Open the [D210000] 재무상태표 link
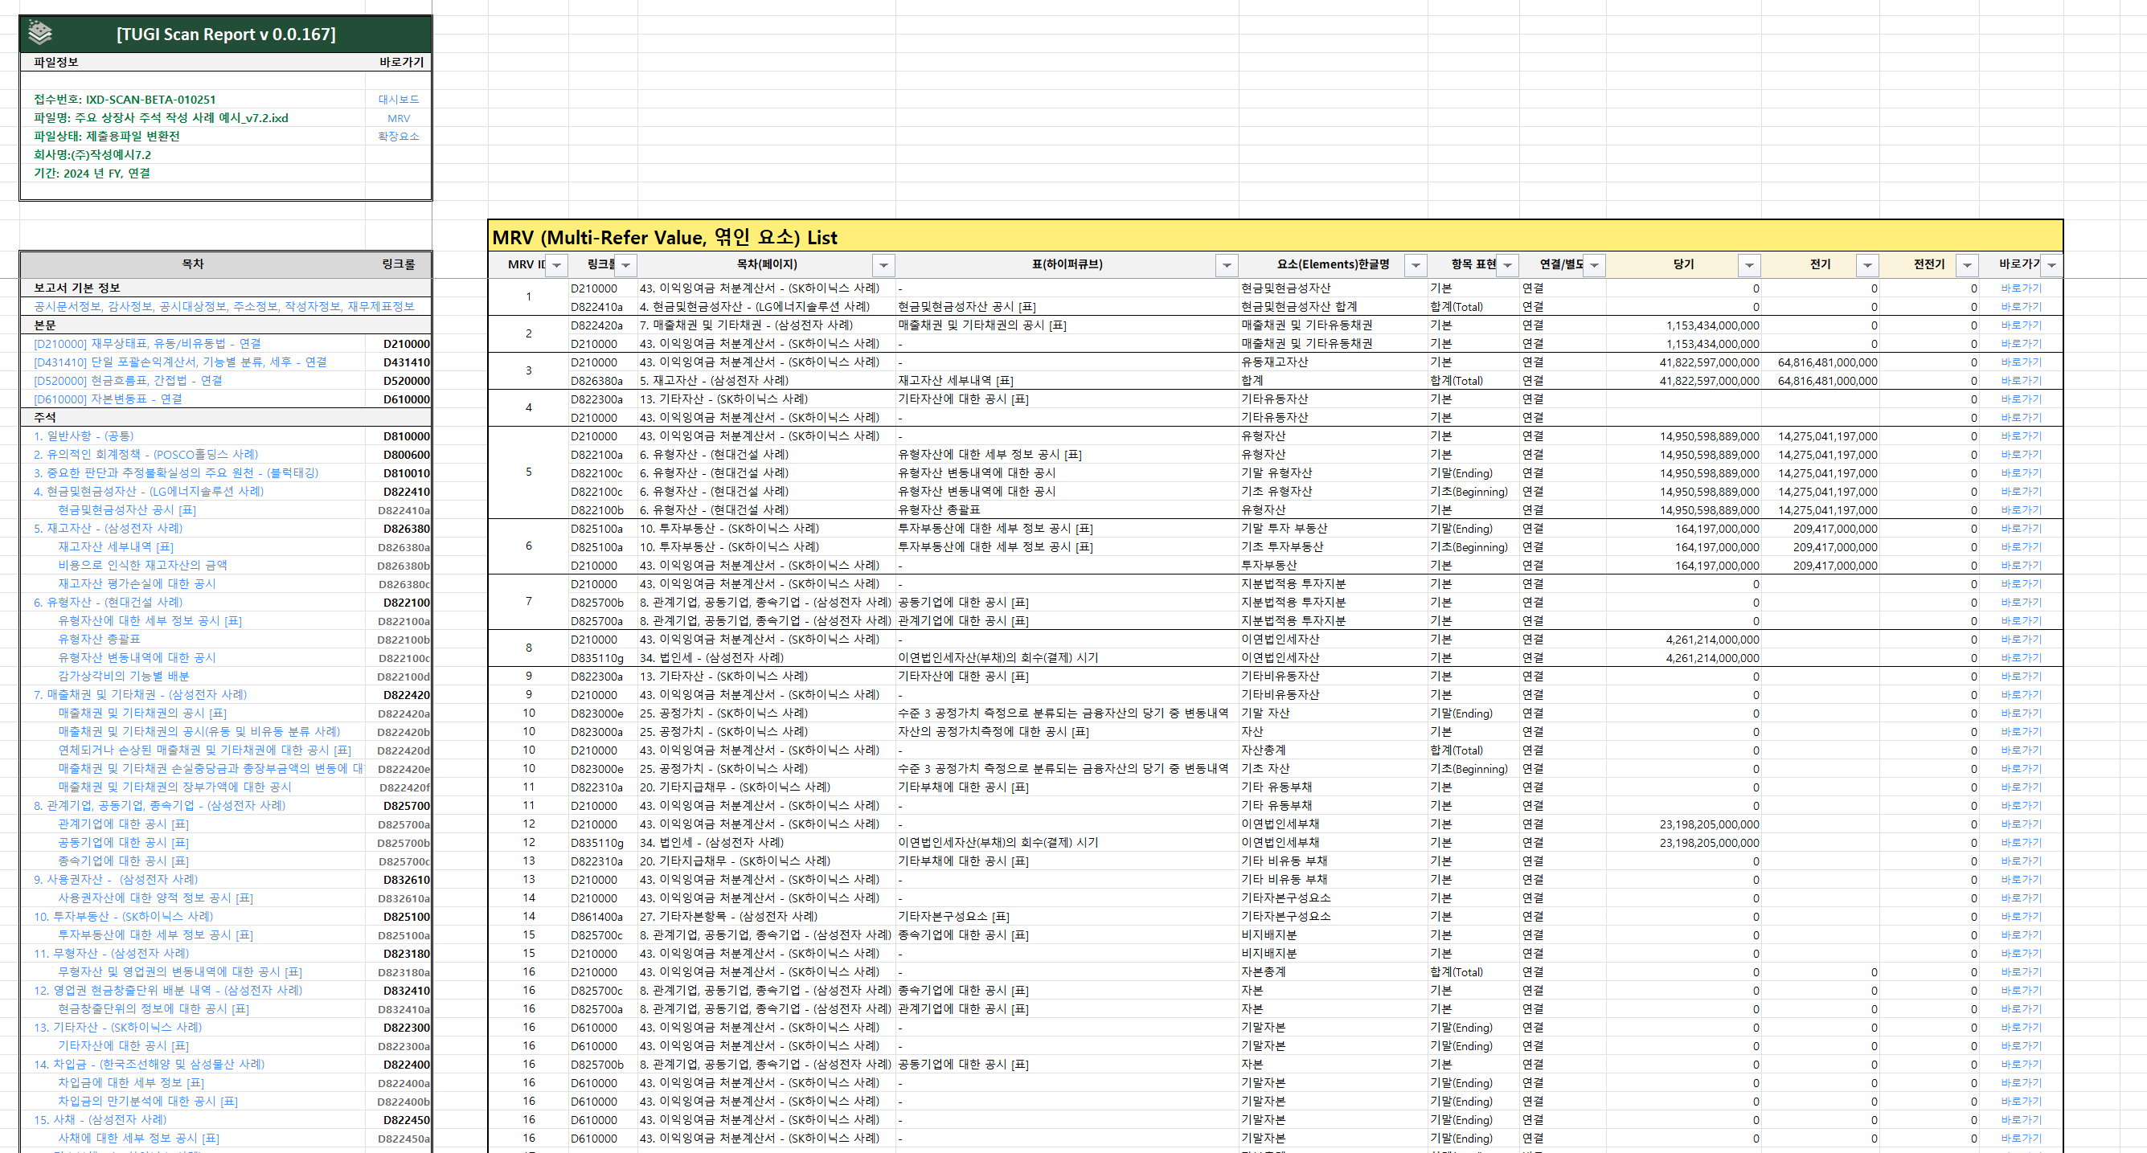The image size is (2147, 1153). click(146, 343)
